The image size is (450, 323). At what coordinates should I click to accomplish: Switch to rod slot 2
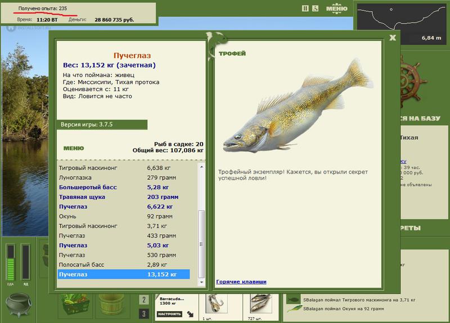click(x=144, y=300)
